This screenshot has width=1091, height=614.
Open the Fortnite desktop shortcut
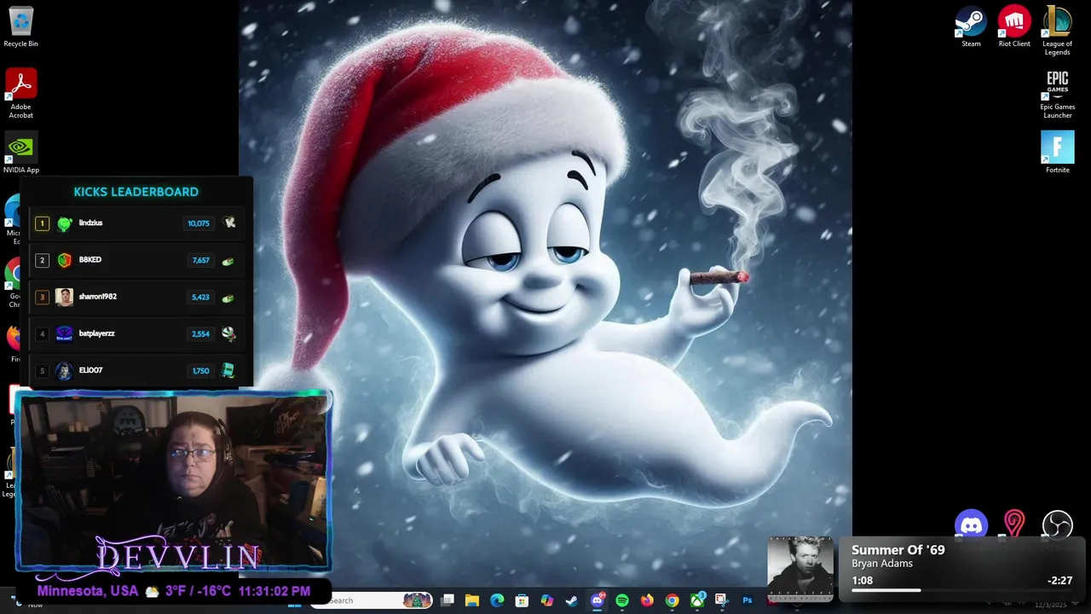1057,153
